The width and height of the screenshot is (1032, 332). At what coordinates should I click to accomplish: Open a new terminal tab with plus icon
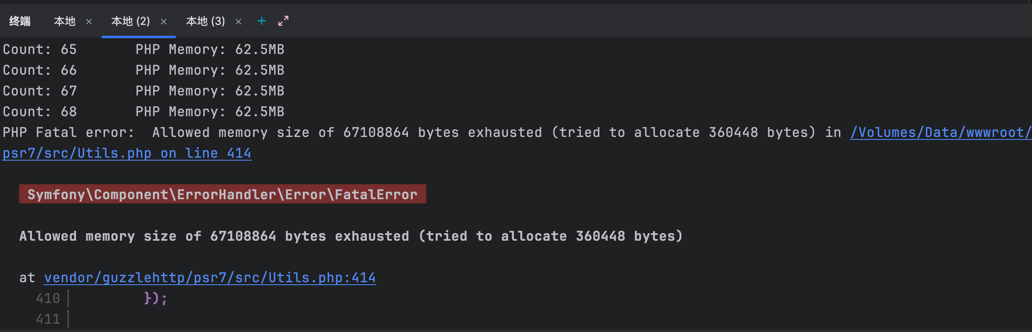pyautogui.click(x=262, y=21)
